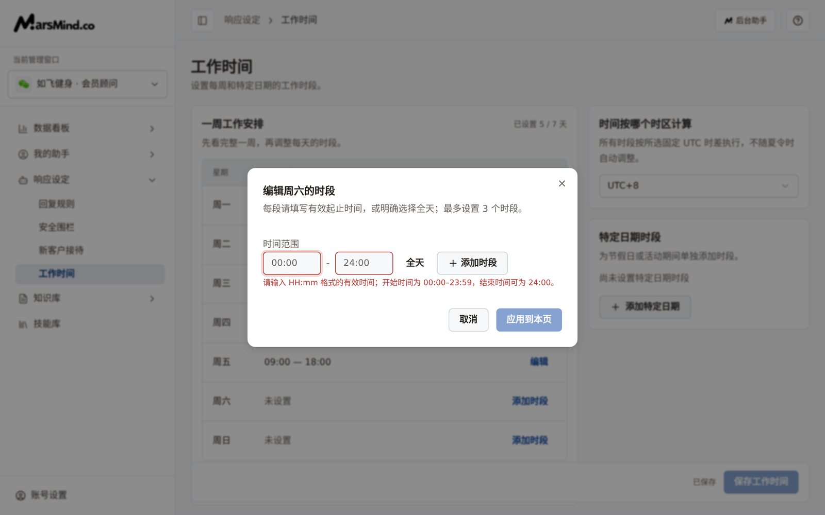Click the MarsMind.co logo
This screenshot has width=825, height=515.
tap(54, 23)
